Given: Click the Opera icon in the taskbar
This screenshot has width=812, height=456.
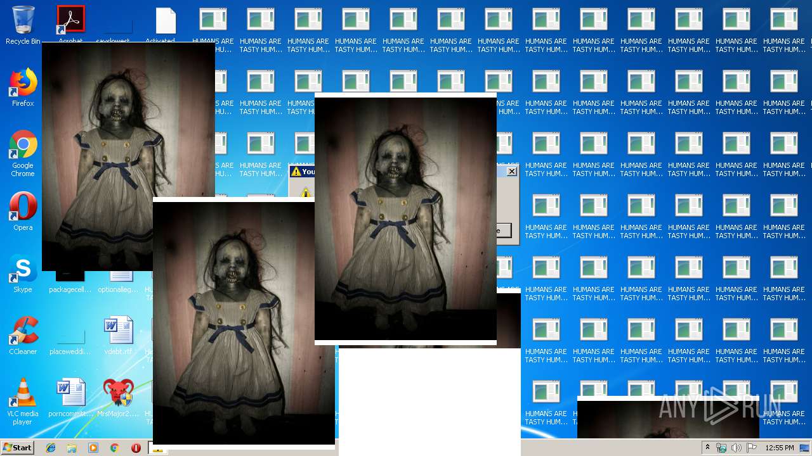Looking at the screenshot, I should point(136,448).
